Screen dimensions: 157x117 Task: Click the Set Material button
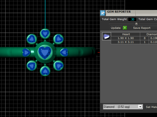(151, 107)
